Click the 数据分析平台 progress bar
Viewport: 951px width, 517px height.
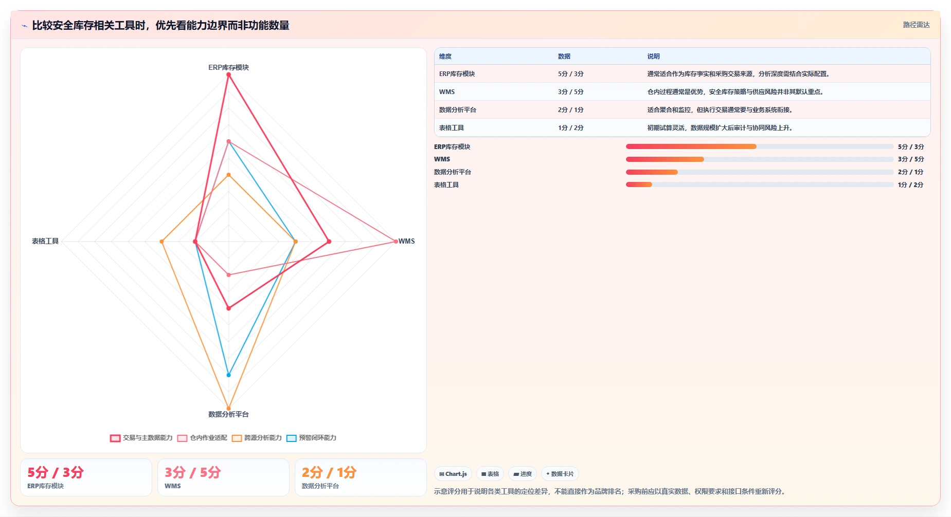[x=760, y=172]
